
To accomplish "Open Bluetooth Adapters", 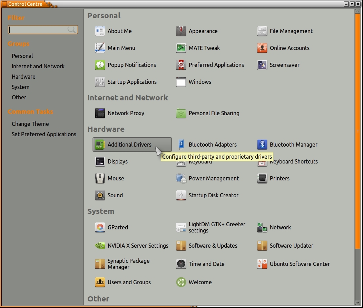I will tap(206, 145).
